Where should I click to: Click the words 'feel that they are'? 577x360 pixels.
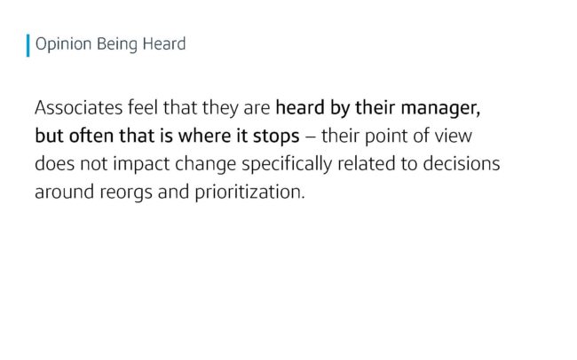(x=199, y=108)
